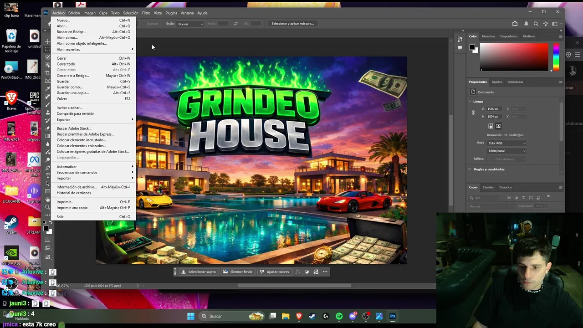Open the Document icon in Properties
The height and width of the screenshot is (328, 583).
[473, 92]
